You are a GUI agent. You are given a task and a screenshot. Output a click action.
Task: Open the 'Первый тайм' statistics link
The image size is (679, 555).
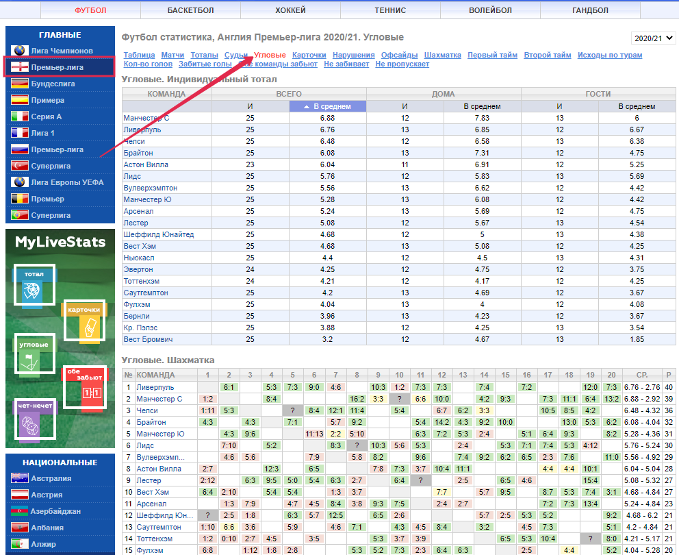click(492, 55)
